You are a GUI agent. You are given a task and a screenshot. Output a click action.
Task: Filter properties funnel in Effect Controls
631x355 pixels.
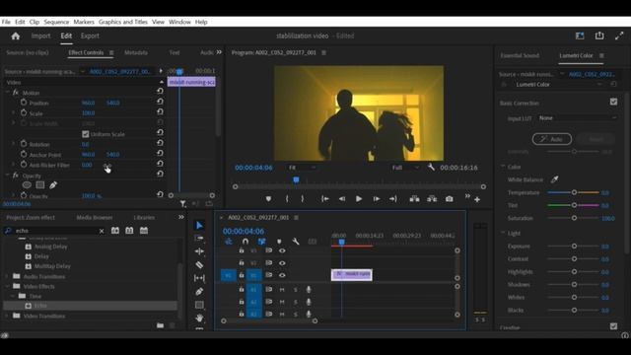coord(182,204)
